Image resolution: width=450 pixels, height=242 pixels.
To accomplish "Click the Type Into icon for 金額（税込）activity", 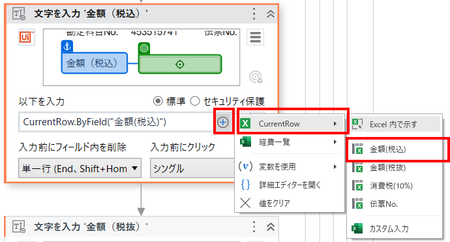I will point(19,14).
